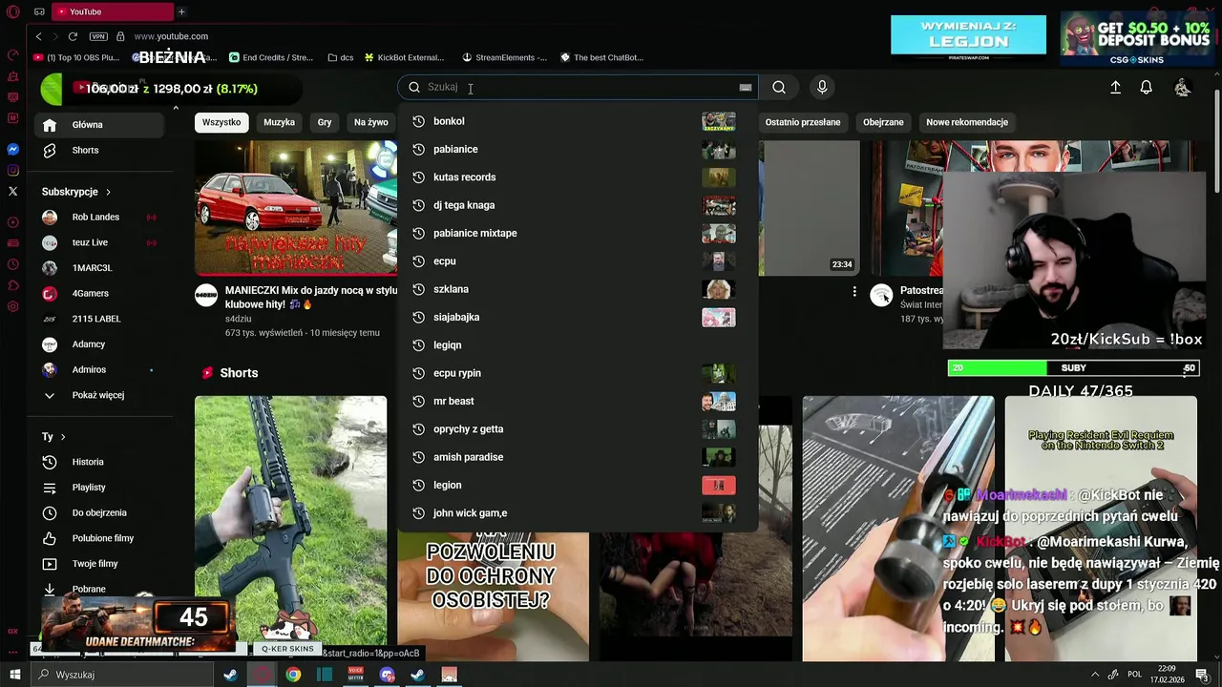The width and height of the screenshot is (1222, 687).
Task: Open the on-screen keyboard icon in search box
Action: tap(746, 87)
